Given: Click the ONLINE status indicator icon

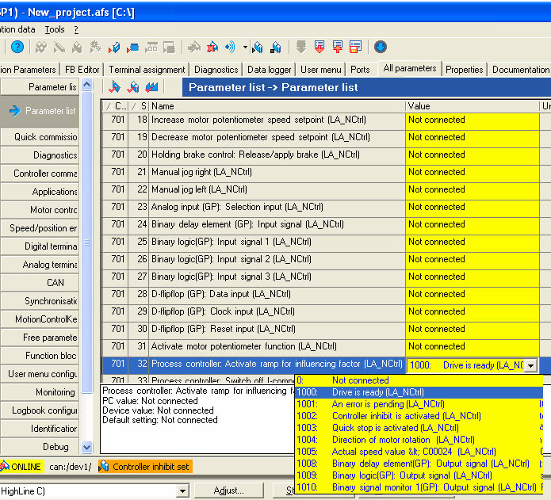Looking at the screenshot, I should pyautogui.click(x=4, y=467).
